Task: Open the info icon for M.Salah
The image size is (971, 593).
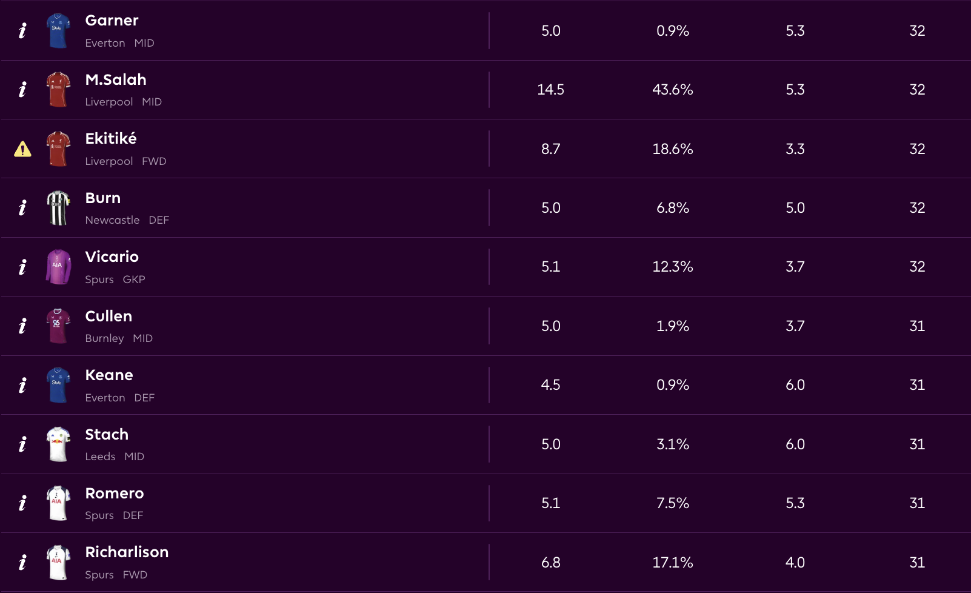Action: 22,90
